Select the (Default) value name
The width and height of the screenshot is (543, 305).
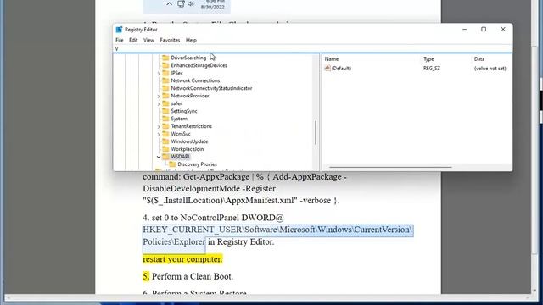point(341,69)
